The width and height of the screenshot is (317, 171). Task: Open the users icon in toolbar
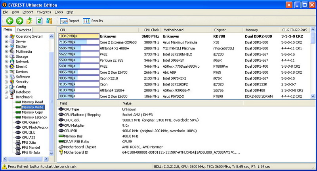coord(49,21)
